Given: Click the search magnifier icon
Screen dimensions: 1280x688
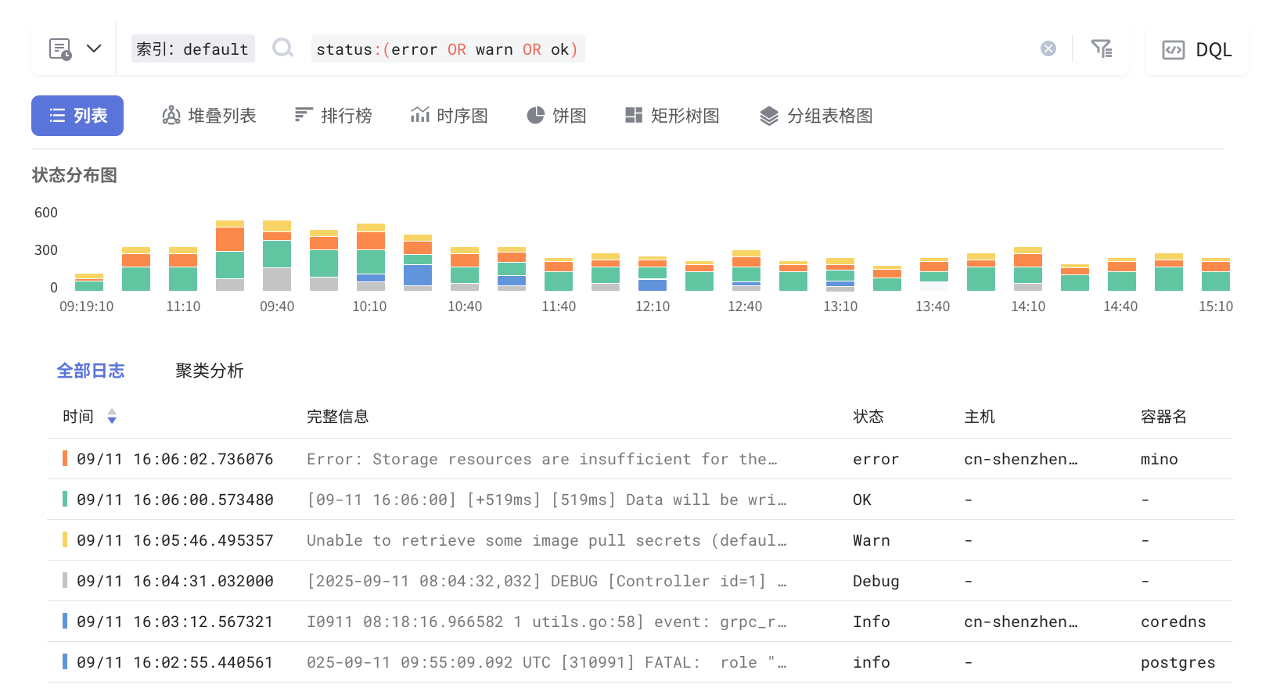Looking at the screenshot, I should point(282,48).
